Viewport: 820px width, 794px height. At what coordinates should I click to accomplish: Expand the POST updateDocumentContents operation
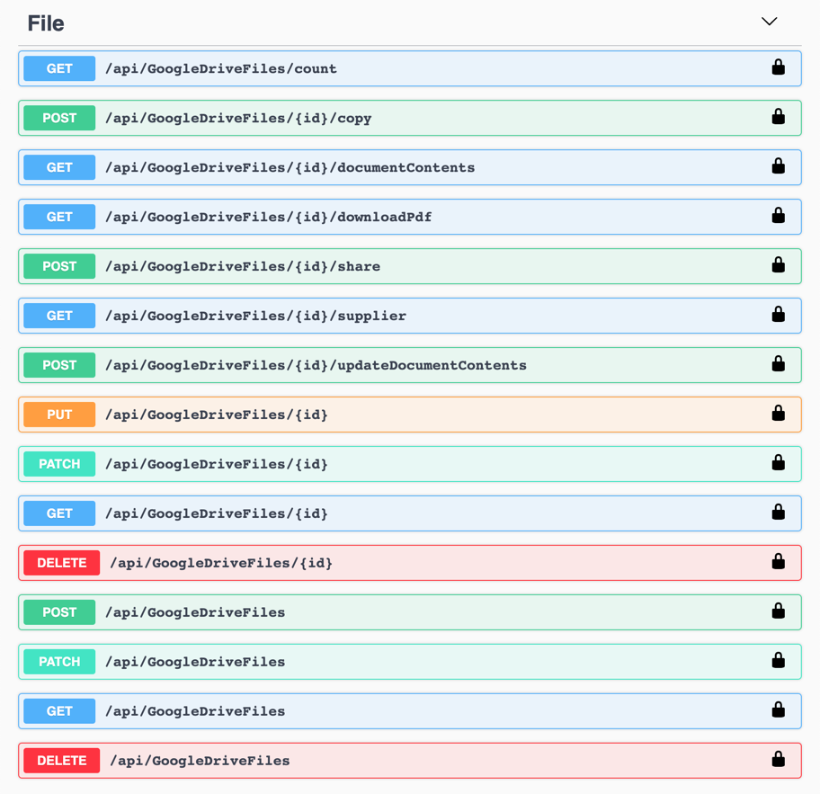409,365
